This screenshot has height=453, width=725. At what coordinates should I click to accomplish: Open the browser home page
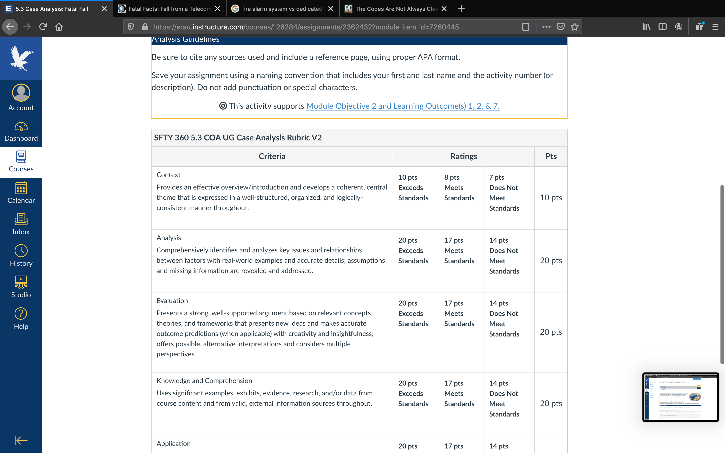[59, 27]
